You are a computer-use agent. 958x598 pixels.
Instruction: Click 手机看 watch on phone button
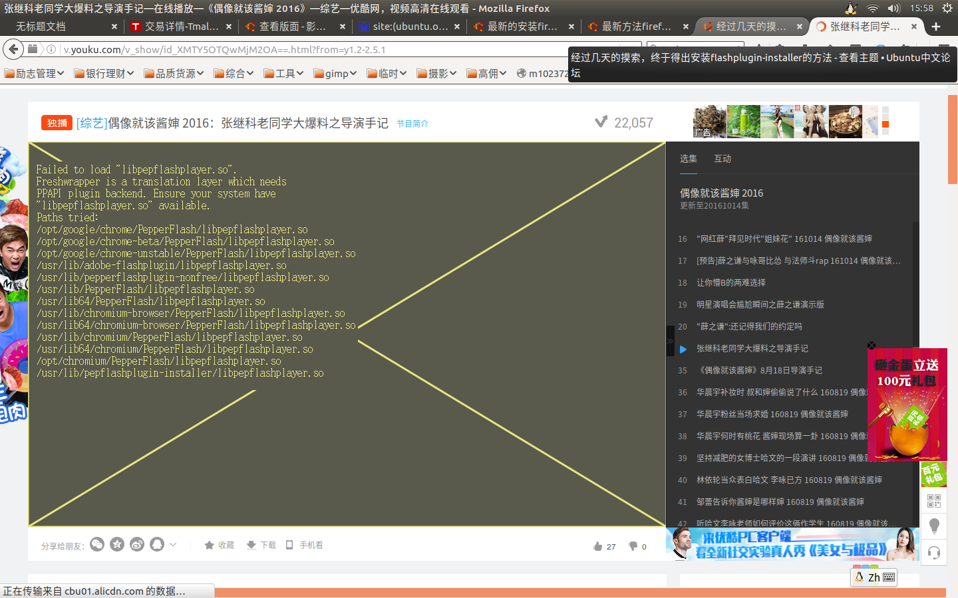tap(305, 545)
